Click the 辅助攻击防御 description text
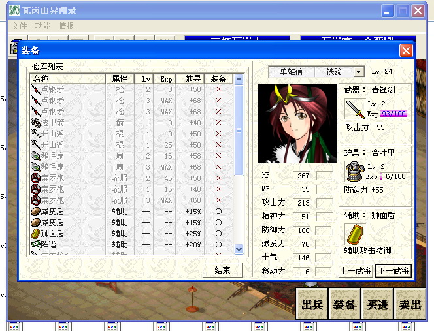Image resolution: width=434 pixels, height=331 pixels. coord(367,251)
